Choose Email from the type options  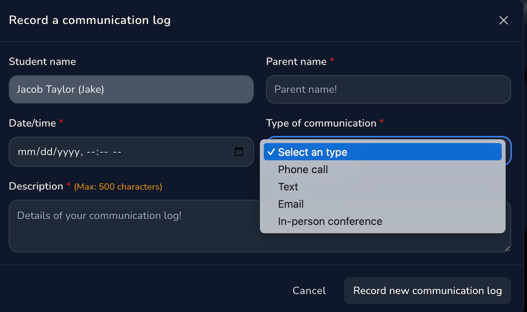click(x=291, y=204)
